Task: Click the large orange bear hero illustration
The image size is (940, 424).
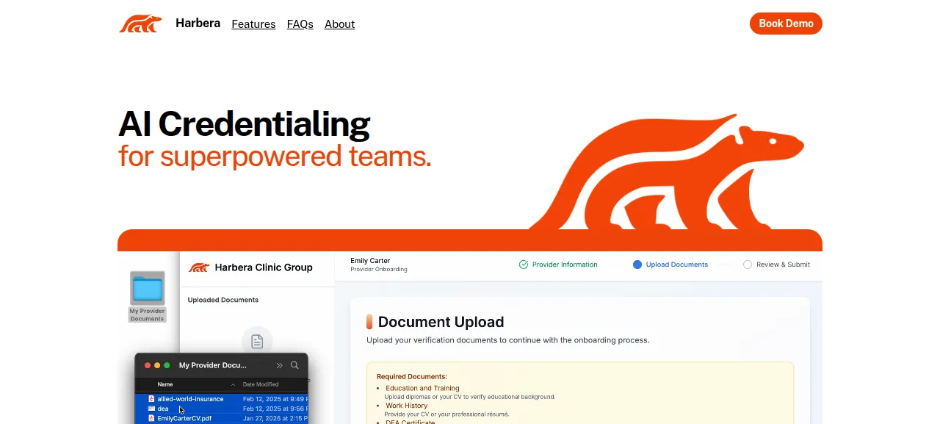Action: click(666, 172)
